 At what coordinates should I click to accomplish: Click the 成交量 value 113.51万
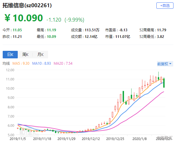[x=92, y=30]
